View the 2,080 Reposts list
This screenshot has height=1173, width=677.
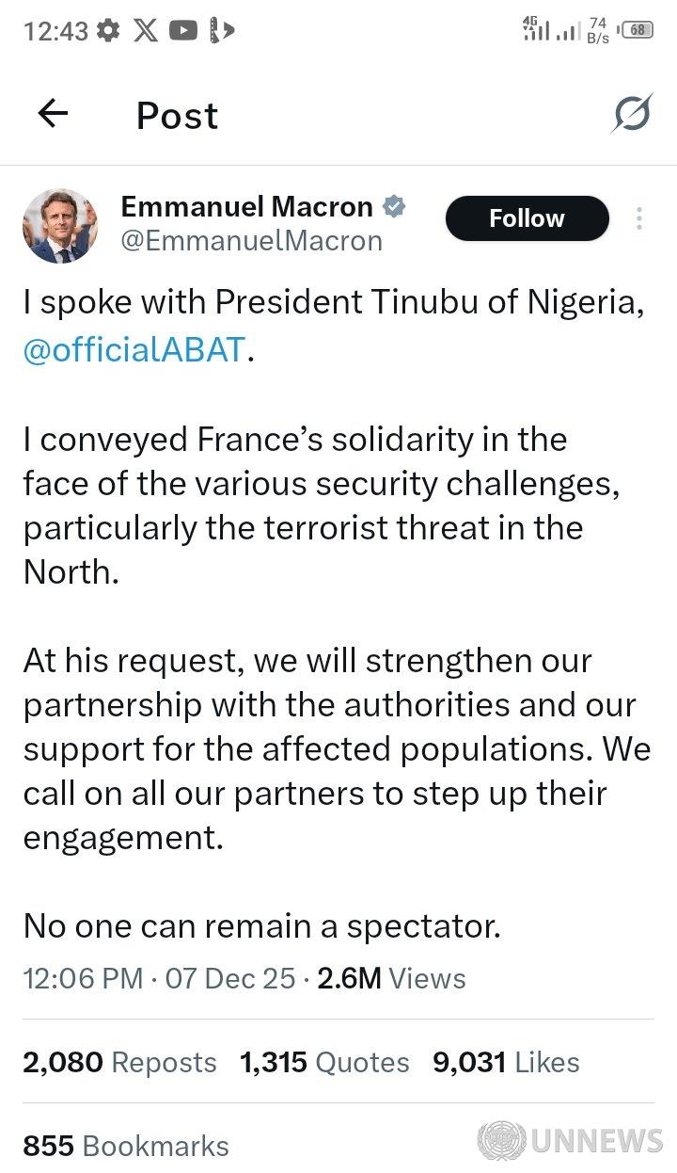(x=119, y=1062)
